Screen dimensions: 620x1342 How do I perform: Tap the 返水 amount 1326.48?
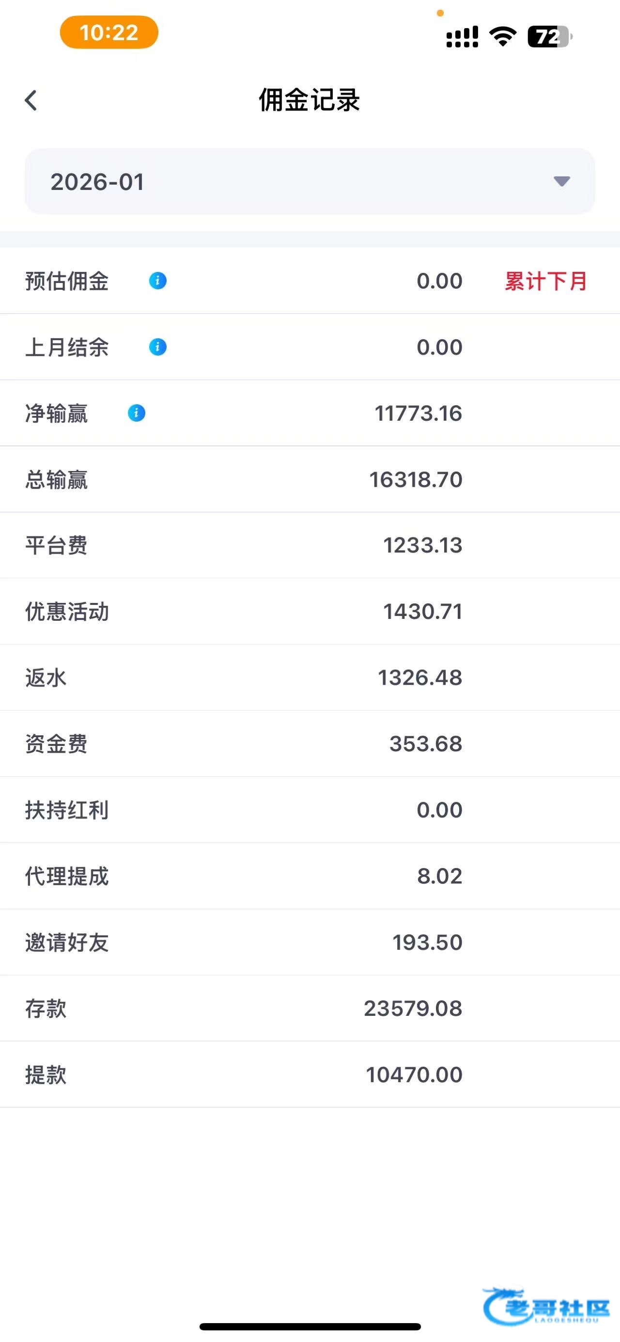419,678
